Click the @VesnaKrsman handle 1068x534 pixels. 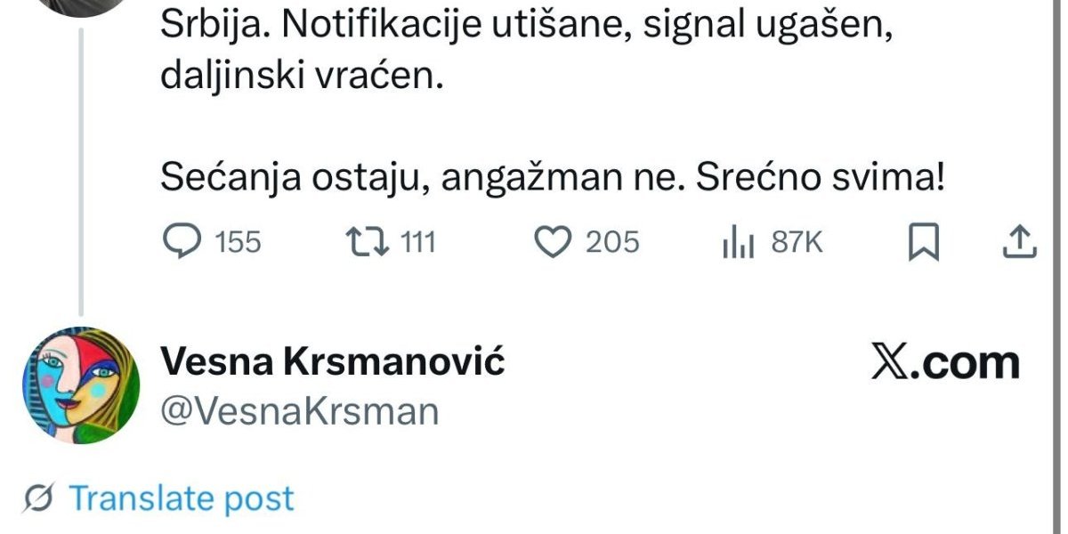(x=299, y=411)
